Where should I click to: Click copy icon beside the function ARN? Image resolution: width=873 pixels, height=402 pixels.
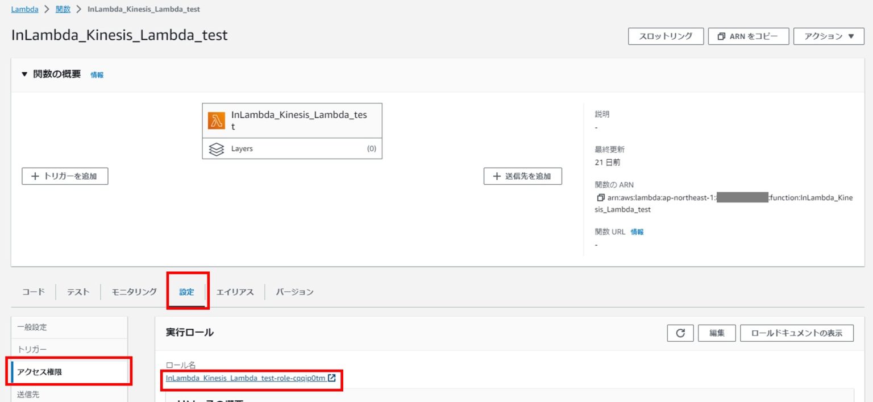point(600,198)
